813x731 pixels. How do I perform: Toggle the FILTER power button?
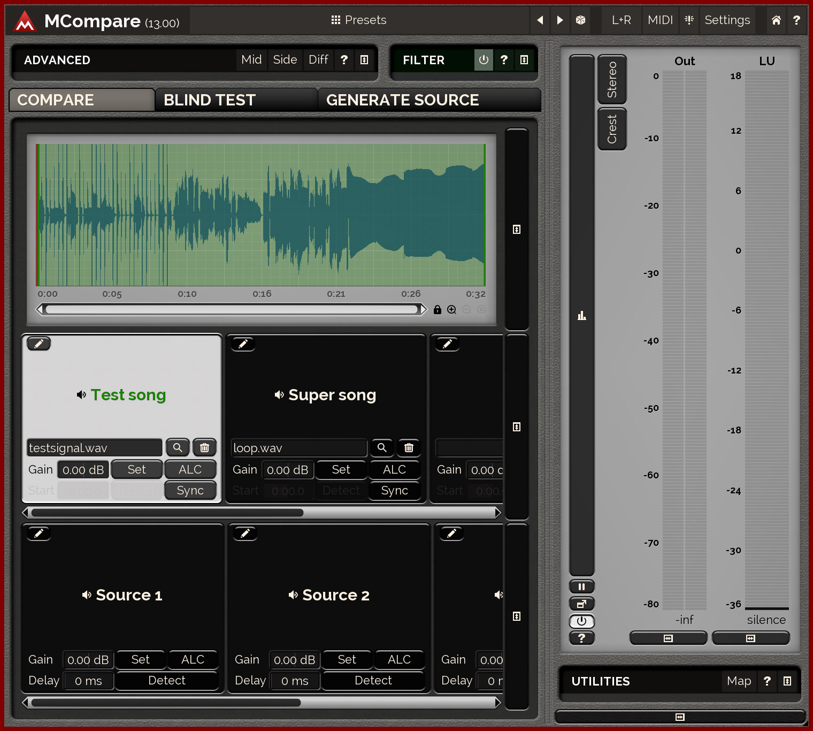484,60
